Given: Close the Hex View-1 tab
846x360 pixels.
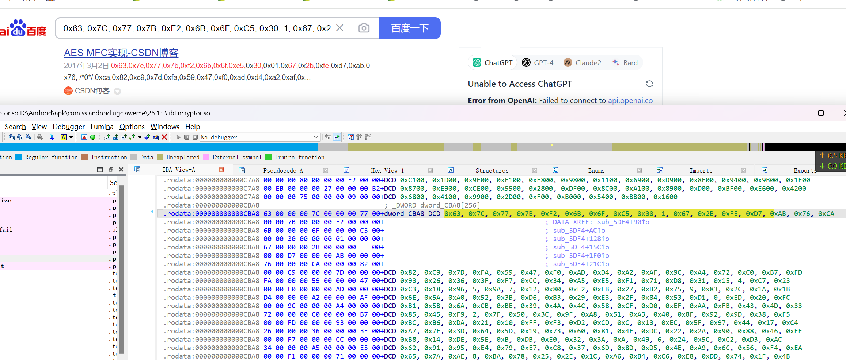Looking at the screenshot, I should click(430, 170).
